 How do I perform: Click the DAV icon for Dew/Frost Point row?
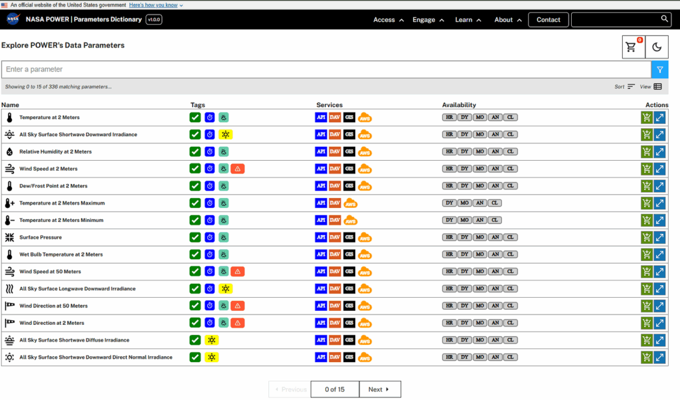(x=335, y=186)
